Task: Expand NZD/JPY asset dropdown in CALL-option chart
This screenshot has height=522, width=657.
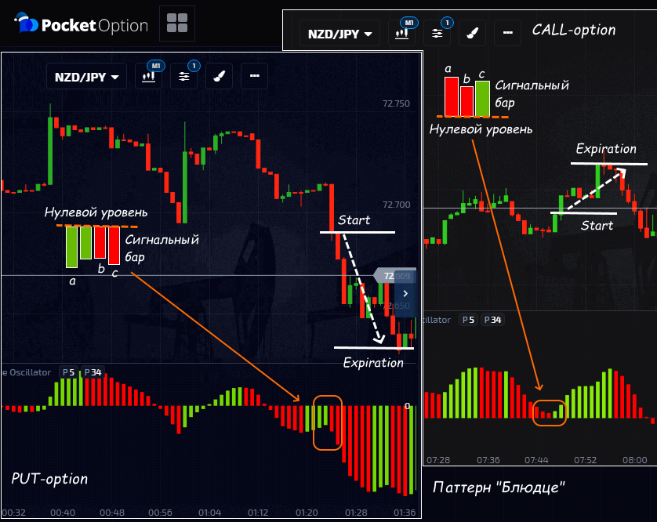Action: (x=339, y=34)
